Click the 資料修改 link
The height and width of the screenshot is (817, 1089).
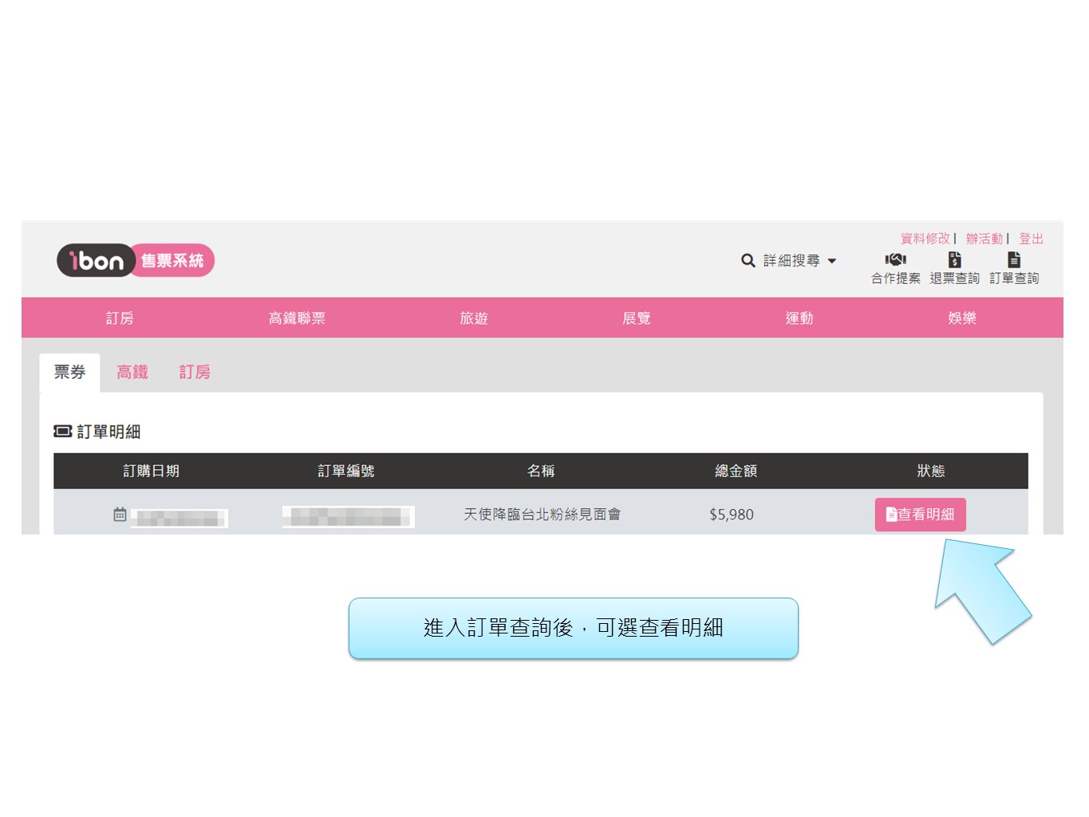click(925, 239)
